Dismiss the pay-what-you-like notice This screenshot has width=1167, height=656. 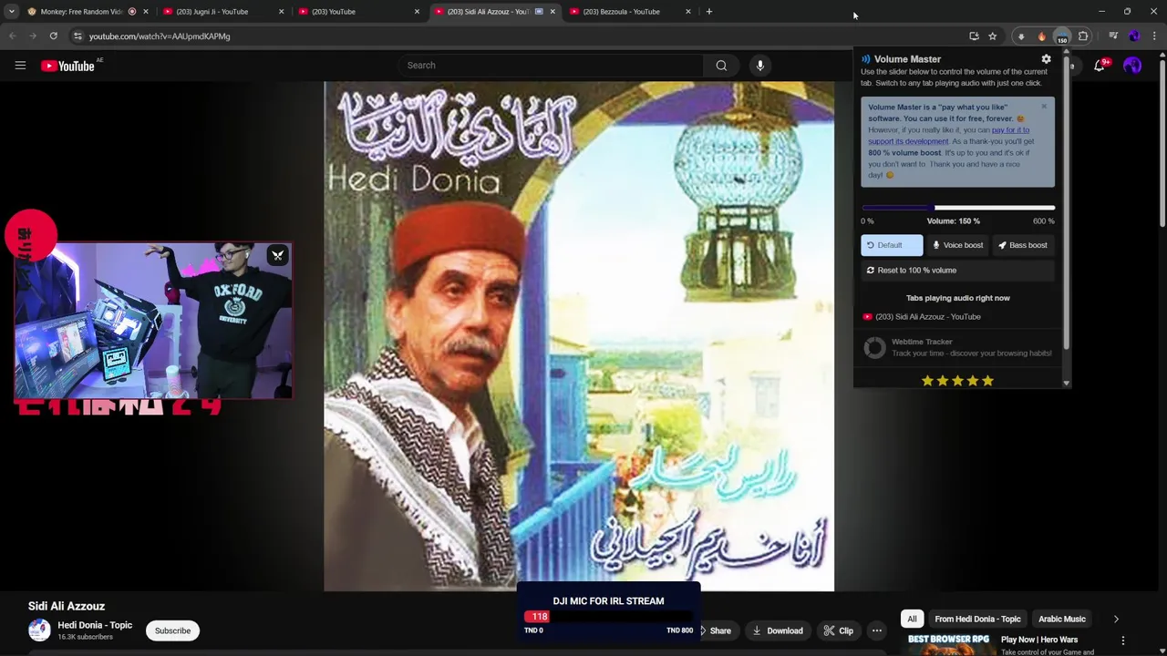tap(1044, 107)
